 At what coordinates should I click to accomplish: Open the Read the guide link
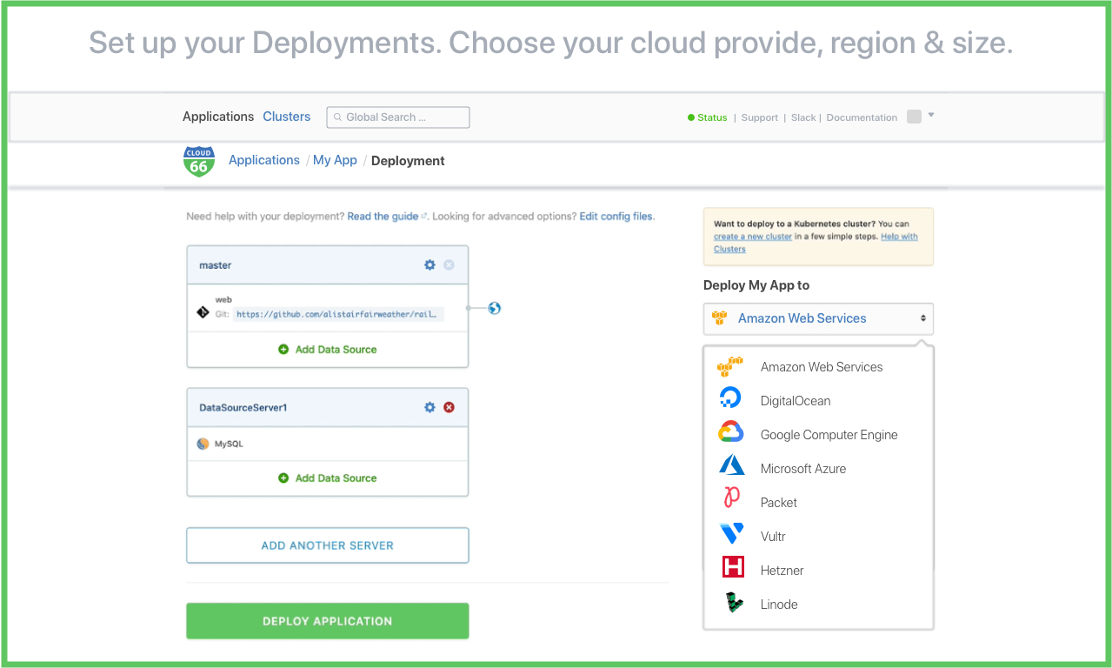[383, 217]
